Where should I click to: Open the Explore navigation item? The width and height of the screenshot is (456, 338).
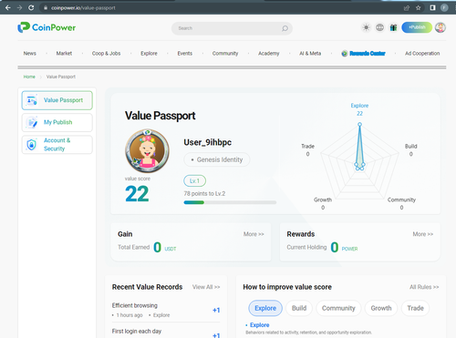tap(149, 54)
